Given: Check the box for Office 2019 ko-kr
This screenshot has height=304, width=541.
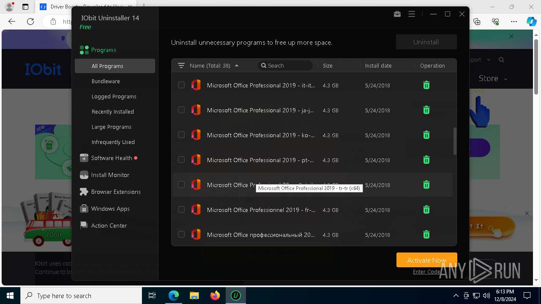Looking at the screenshot, I should pyautogui.click(x=181, y=135).
